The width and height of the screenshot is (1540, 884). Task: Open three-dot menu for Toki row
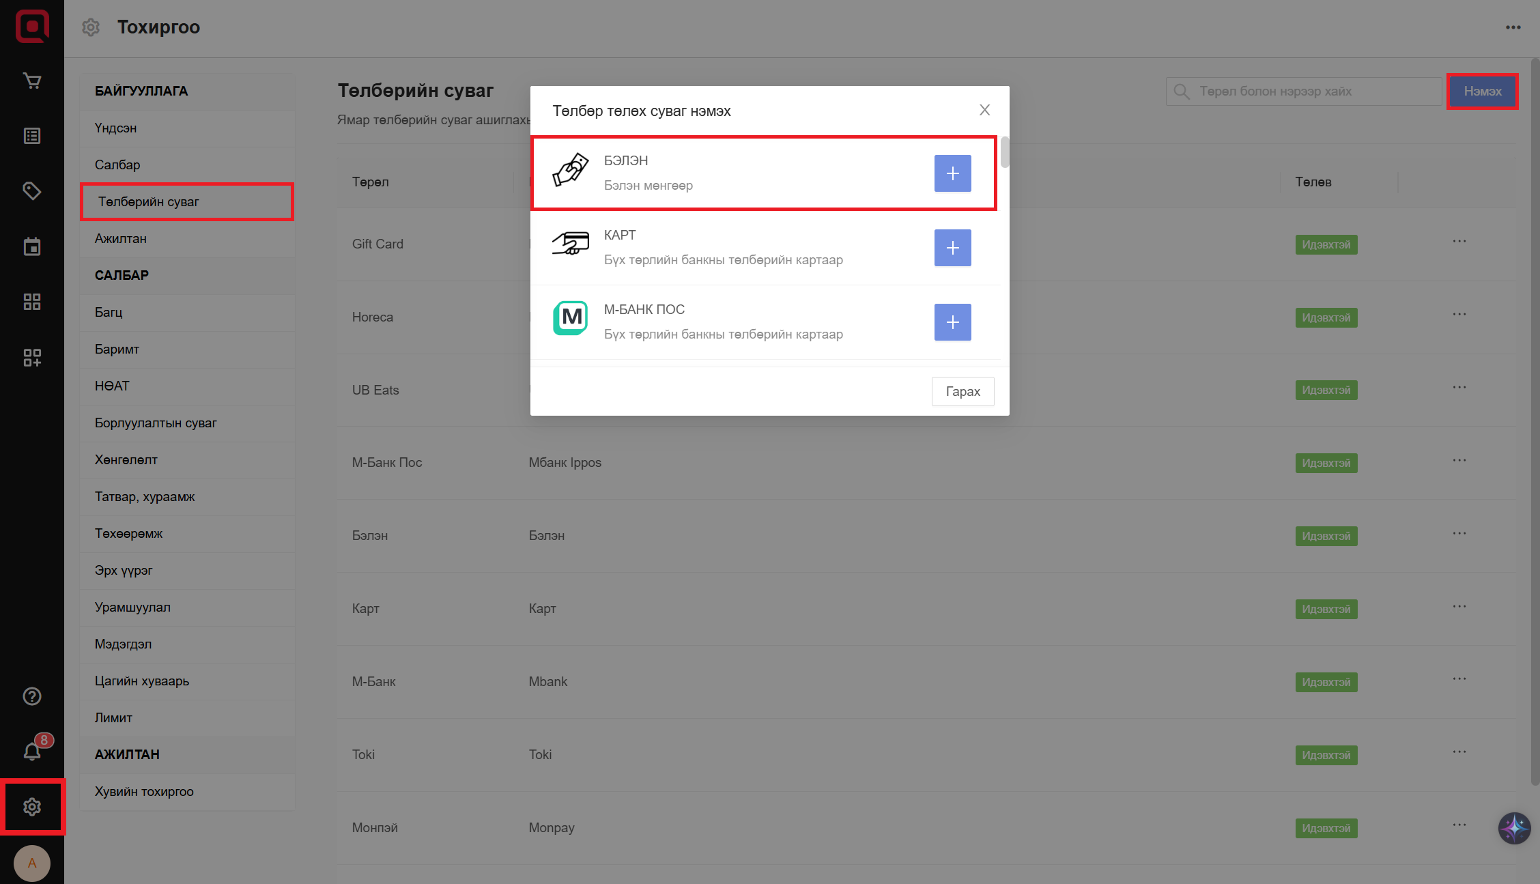(x=1459, y=752)
